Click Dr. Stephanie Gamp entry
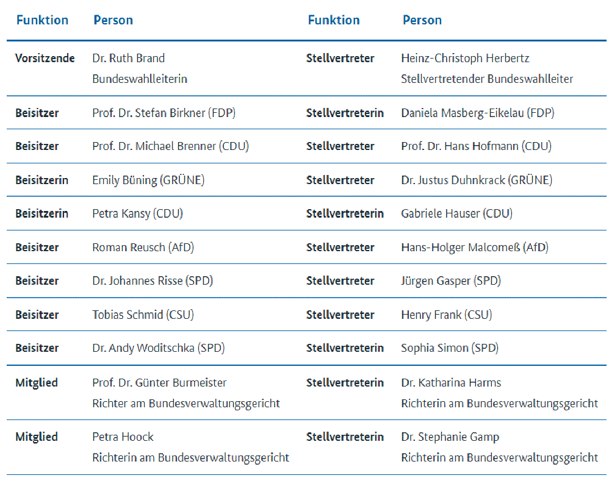The width and height of the screenshot is (609, 478). [450, 437]
